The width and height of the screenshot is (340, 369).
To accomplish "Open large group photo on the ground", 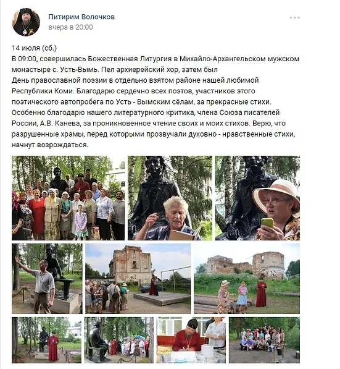I will coord(264,340).
